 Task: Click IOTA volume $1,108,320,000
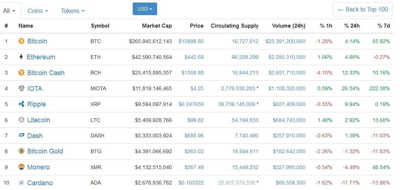tap(287, 88)
